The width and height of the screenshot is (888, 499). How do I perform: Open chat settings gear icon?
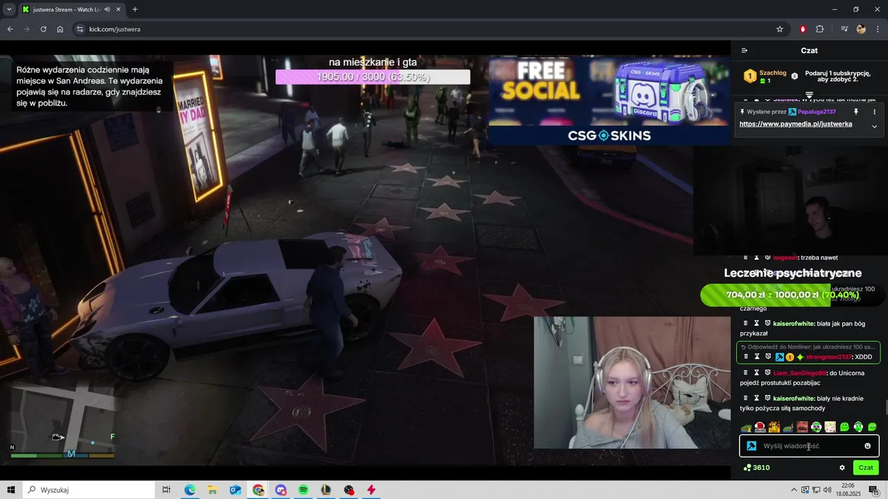point(842,468)
